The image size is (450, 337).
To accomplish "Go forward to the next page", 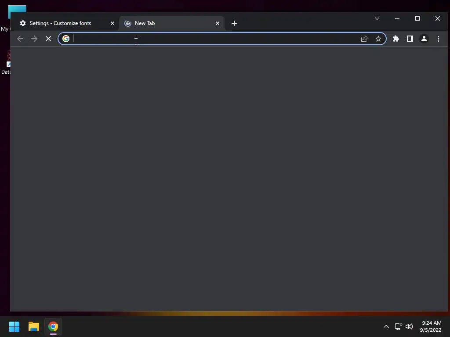I will (x=34, y=39).
